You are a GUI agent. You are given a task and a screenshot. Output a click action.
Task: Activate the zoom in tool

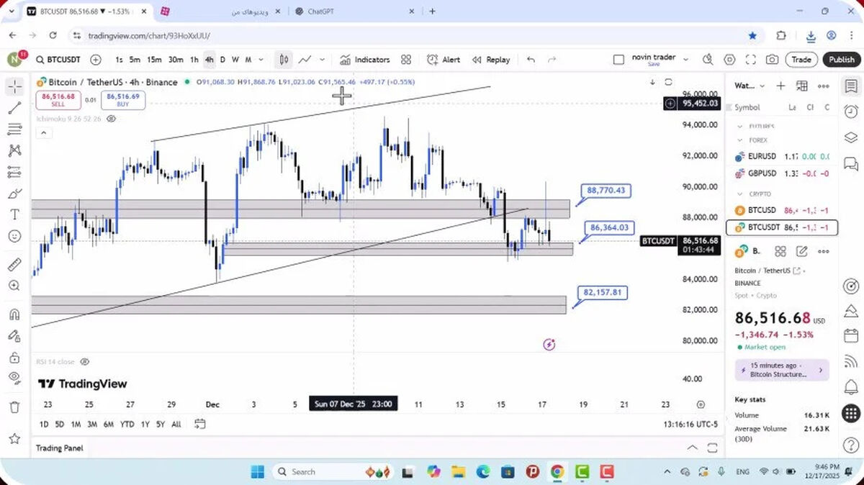(x=14, y=286)
